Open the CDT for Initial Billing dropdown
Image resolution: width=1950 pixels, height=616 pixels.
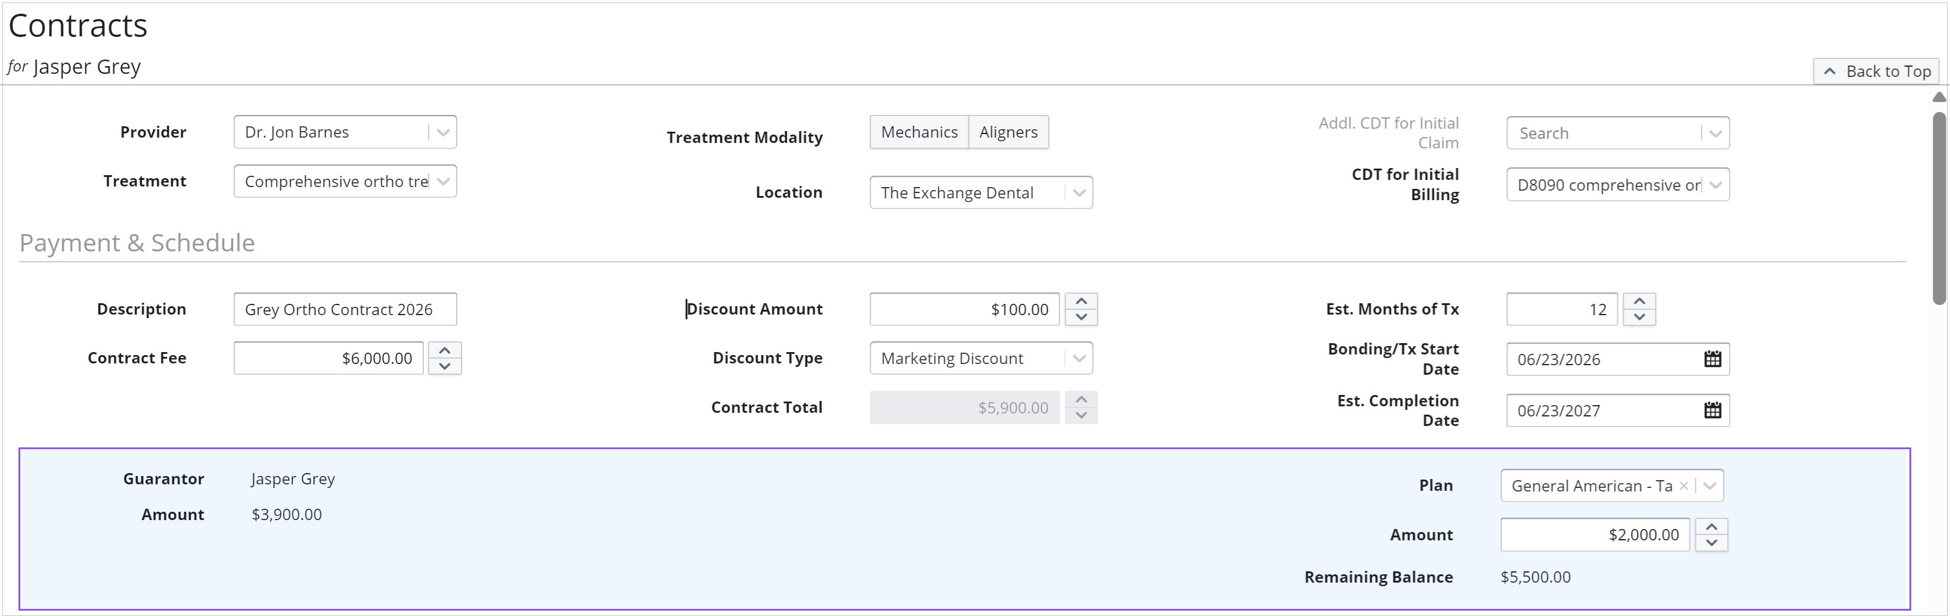pyautogui.click(x=1618, y=185)
